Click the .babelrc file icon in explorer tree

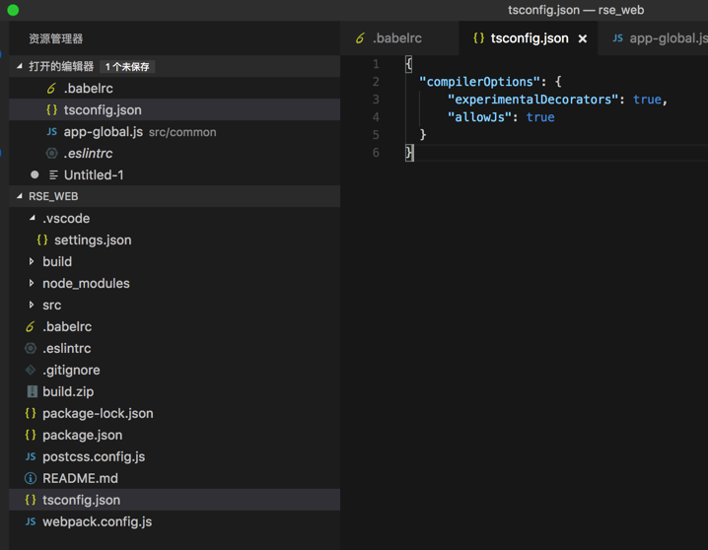coord(31,326)
